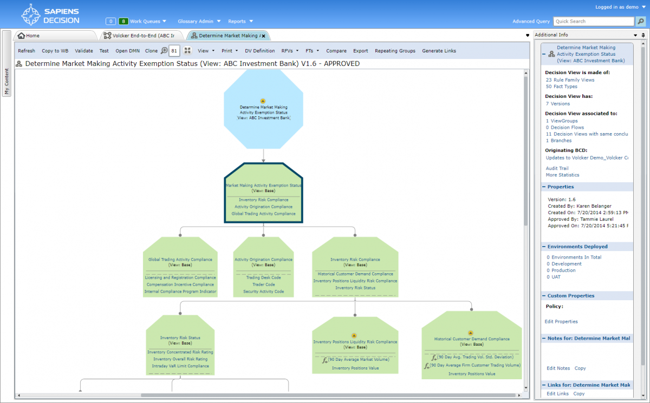Pin the Additional Info panel
The image size is (650, 403).
click(x=643, y=35)
